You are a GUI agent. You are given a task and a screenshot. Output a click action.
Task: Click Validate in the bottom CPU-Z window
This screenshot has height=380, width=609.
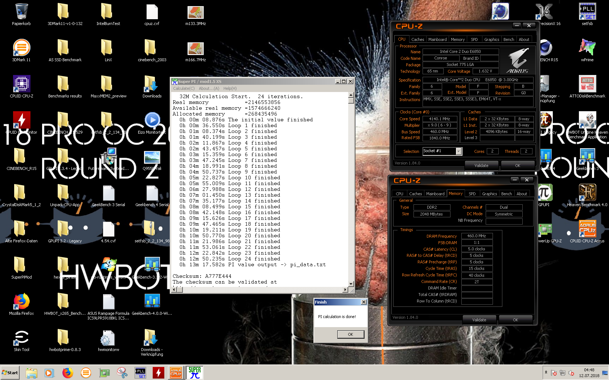tap(479, 320)
